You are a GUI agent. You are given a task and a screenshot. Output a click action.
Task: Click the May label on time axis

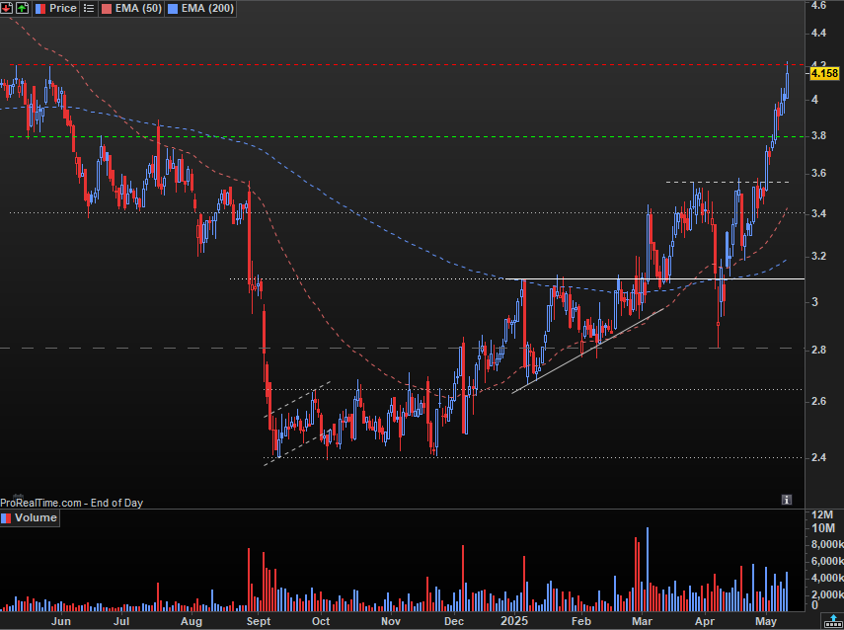tap(766, 621)
